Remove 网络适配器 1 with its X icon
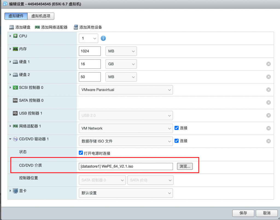 point(269,128)
